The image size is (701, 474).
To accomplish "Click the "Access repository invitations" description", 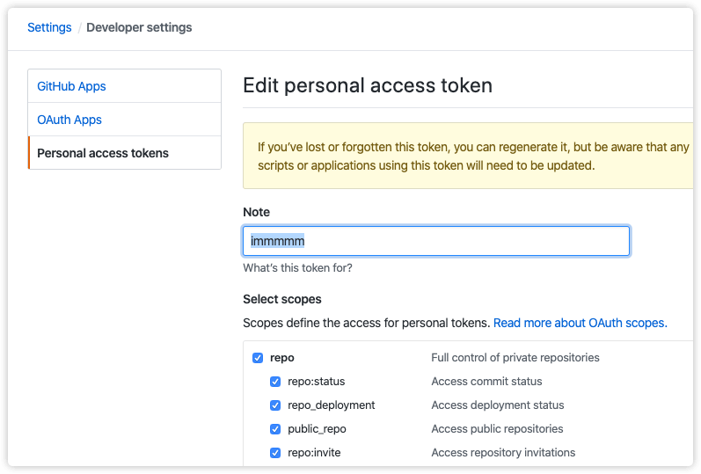I will (503, 453).
